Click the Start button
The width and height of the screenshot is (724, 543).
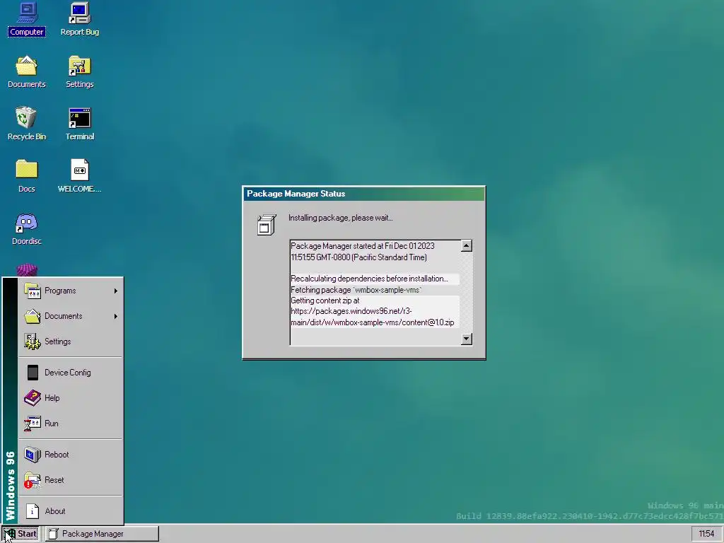[x=21, y=534]
